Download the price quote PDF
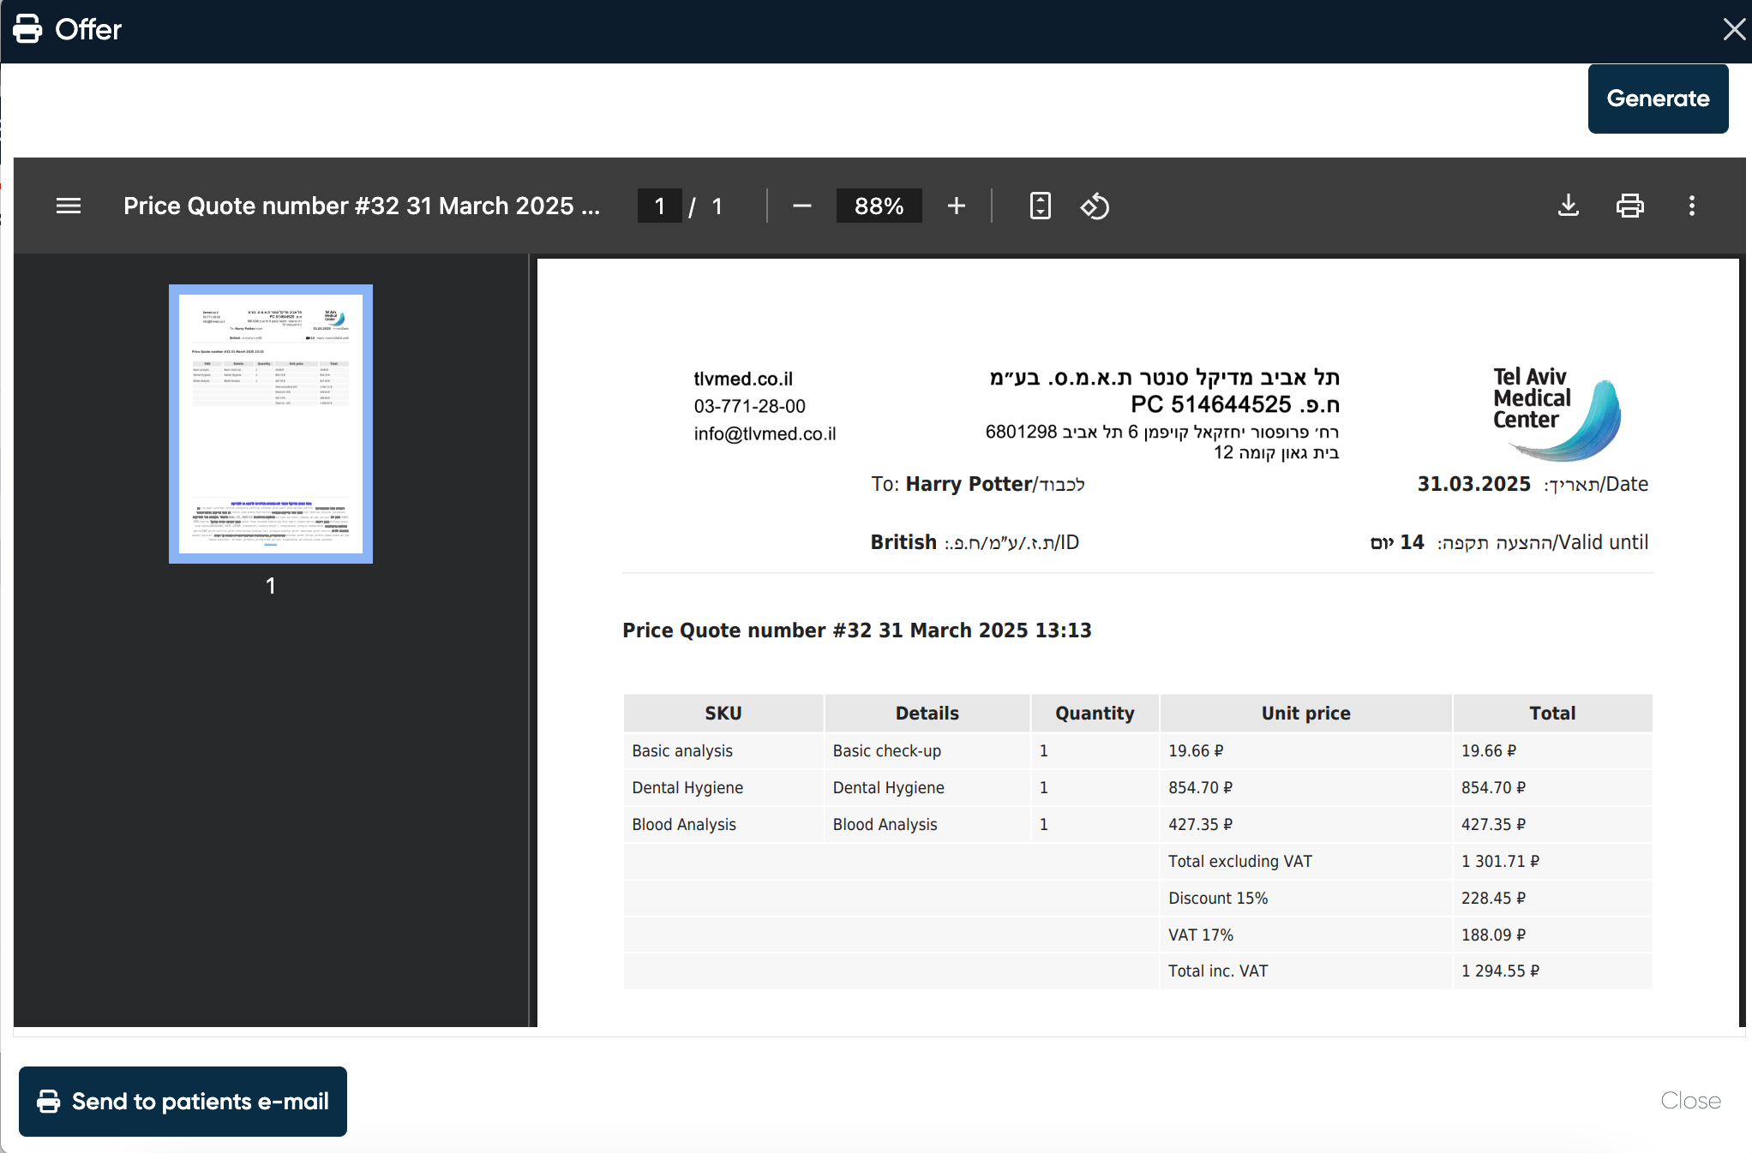Viewport: 1752px width, 1153px height. (1568, 206)
